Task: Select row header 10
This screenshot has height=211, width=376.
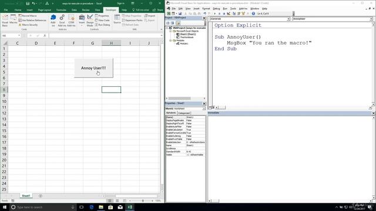Action: point(4,101)
